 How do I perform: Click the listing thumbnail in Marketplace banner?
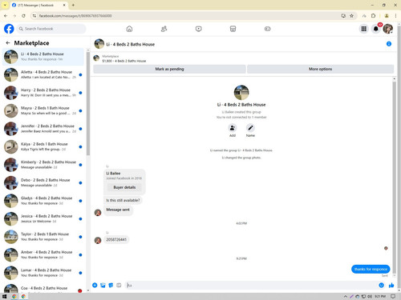(96, 58)
